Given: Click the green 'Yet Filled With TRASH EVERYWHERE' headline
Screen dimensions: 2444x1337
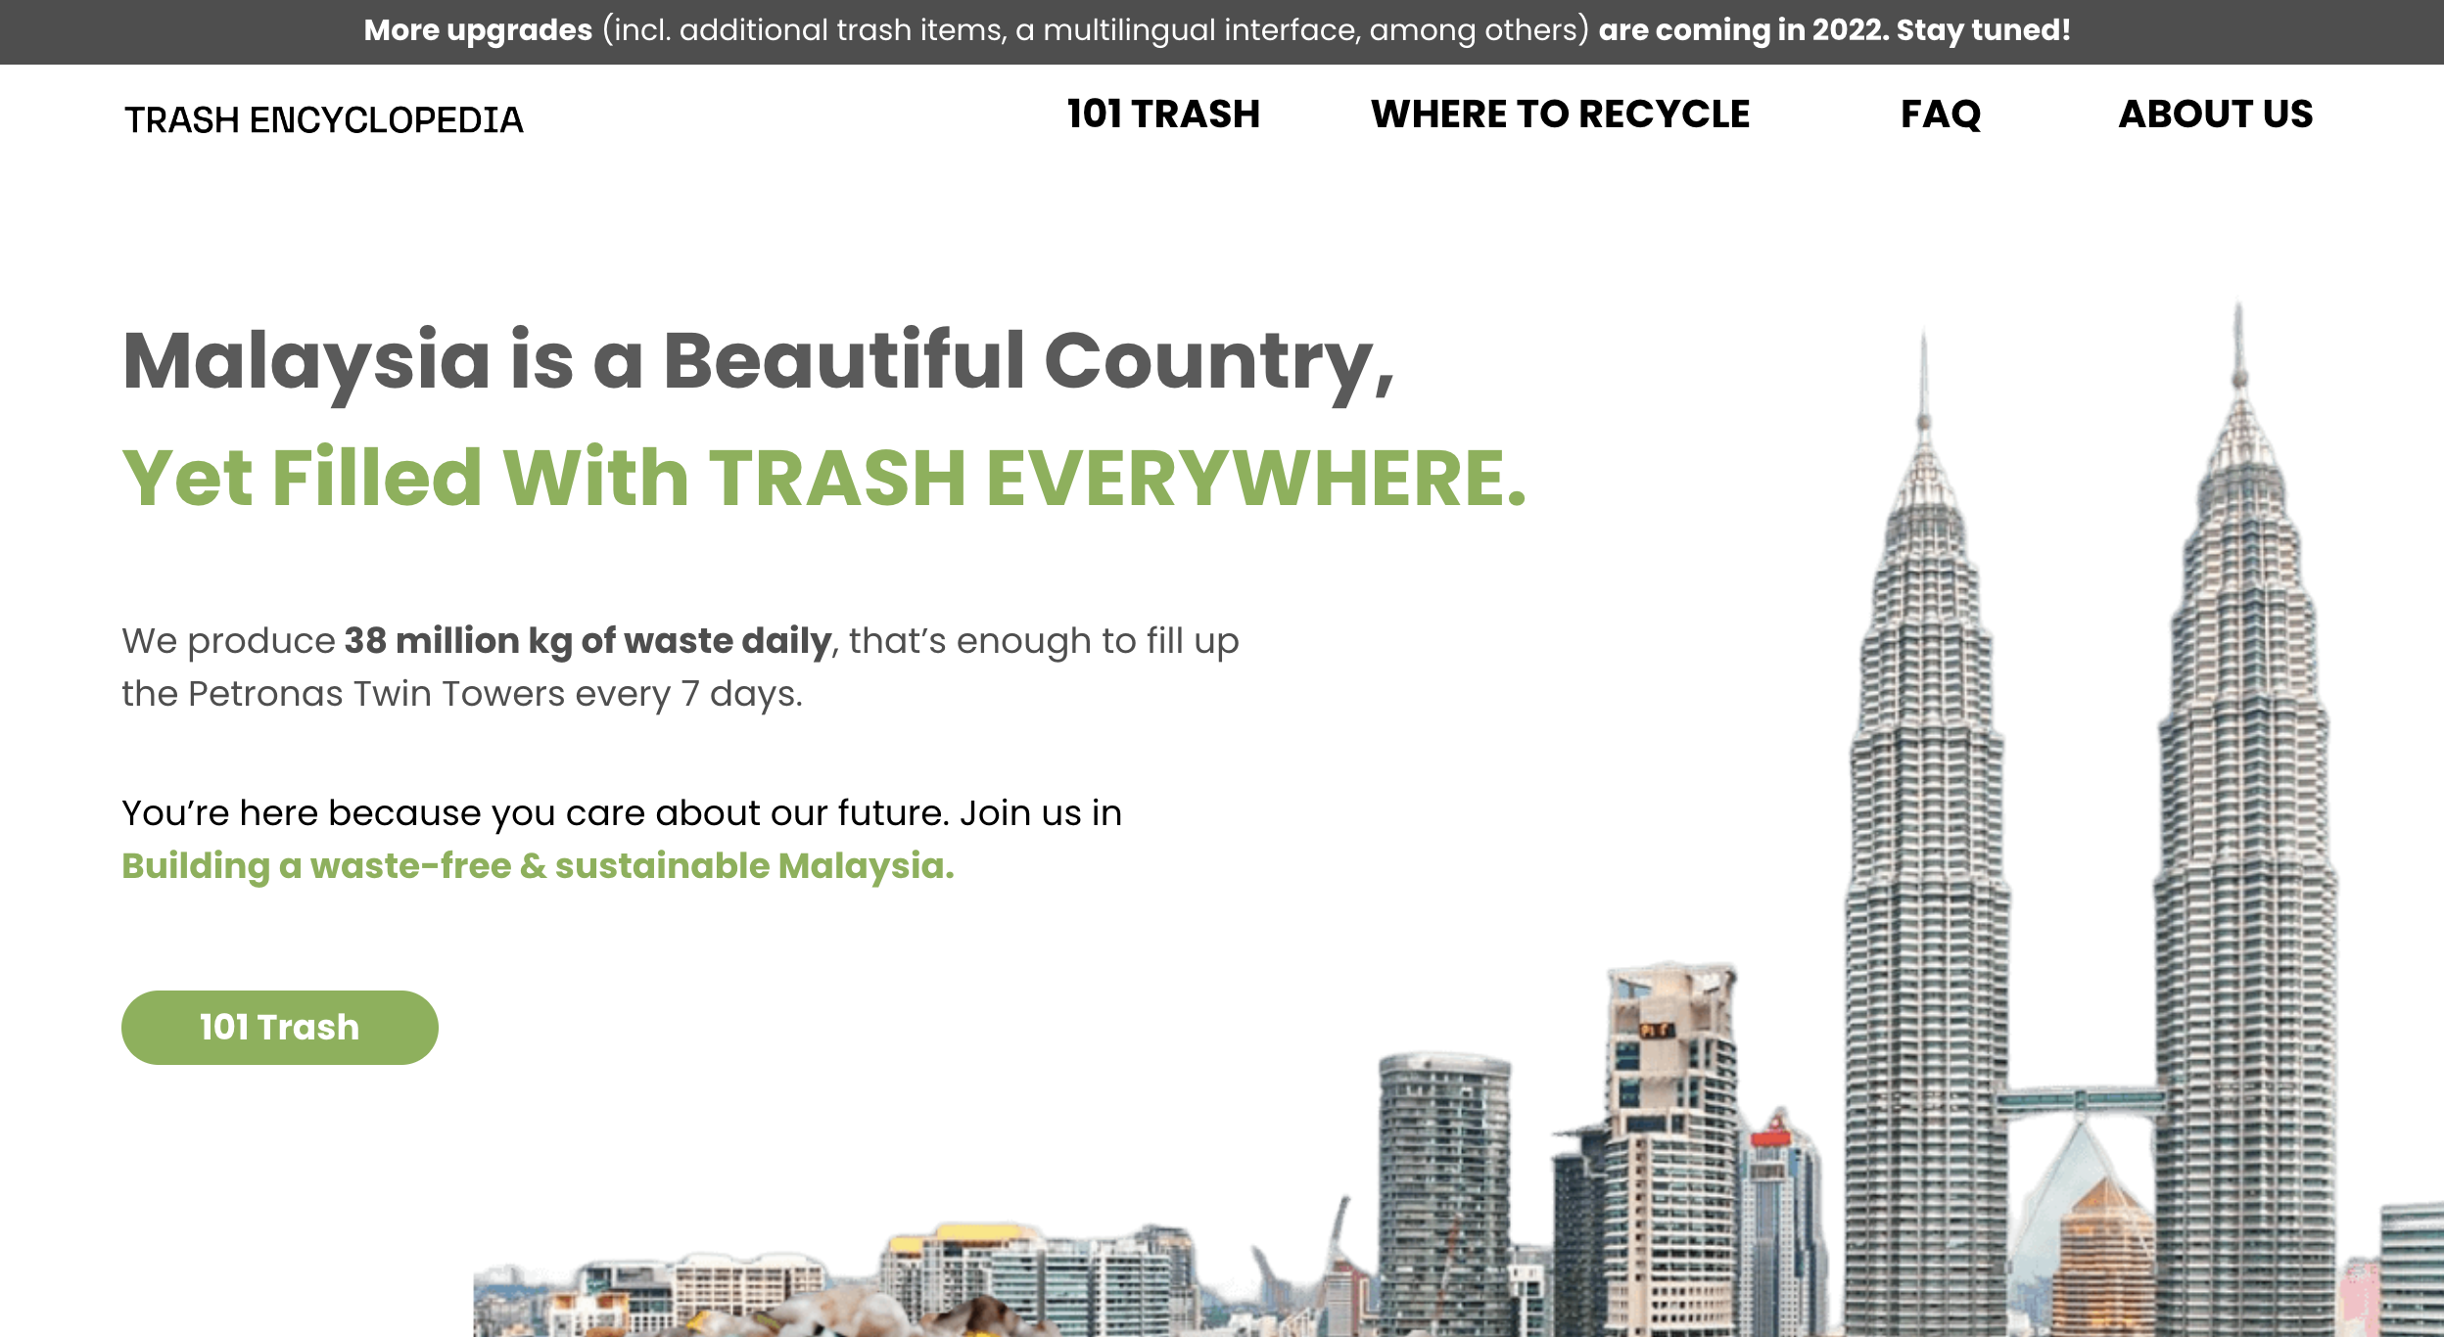Looking at the screenshot, I should click(x=824, y=478).
